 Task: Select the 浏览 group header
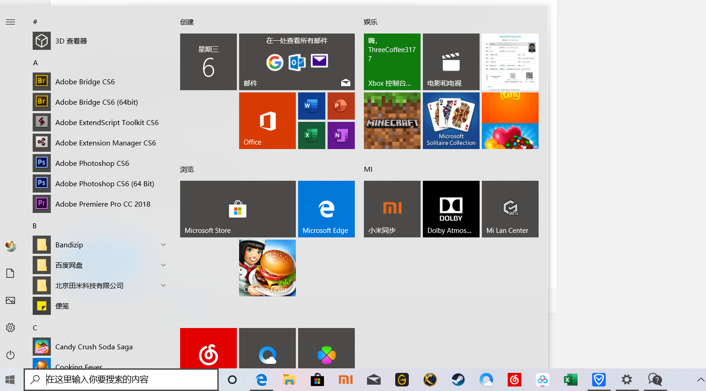coord(187,169)
